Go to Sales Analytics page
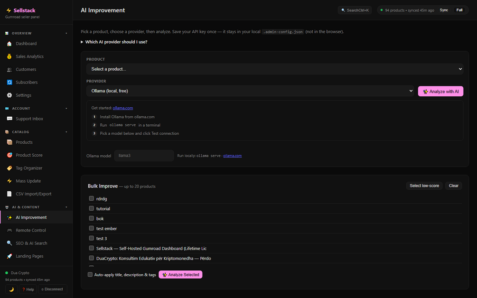The width and height of the screenshot is (477, 298). coord(36,56)
